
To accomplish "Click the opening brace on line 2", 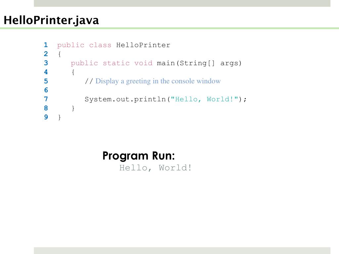I will (60, 54).
